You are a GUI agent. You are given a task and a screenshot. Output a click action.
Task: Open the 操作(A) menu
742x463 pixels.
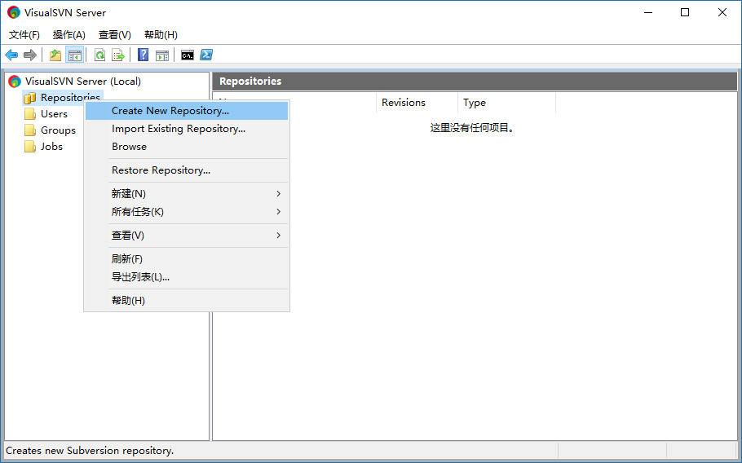click(x=69, y=34)
